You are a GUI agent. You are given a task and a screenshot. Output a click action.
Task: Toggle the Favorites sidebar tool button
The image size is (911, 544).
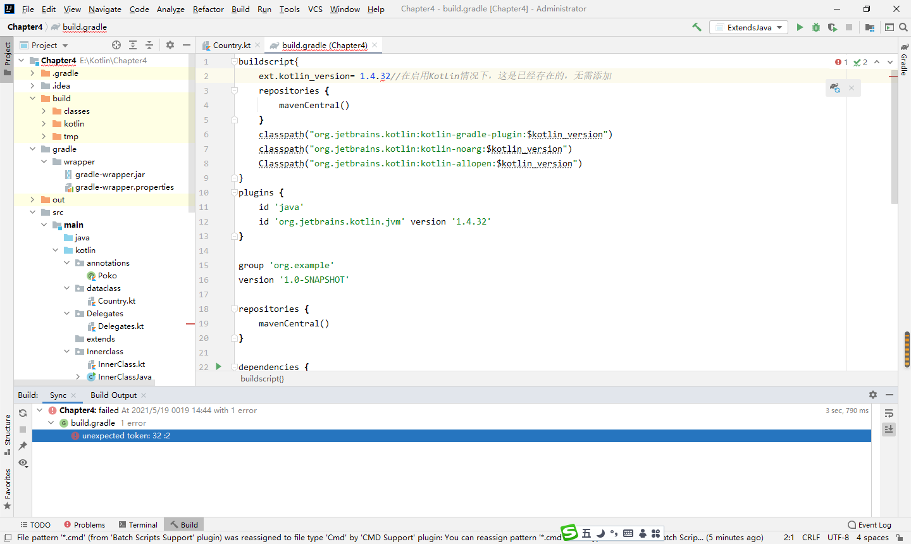[x=7, y=489]
